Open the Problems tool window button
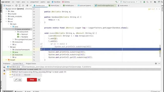The image size is (164, 92). (x=8, y=91)
